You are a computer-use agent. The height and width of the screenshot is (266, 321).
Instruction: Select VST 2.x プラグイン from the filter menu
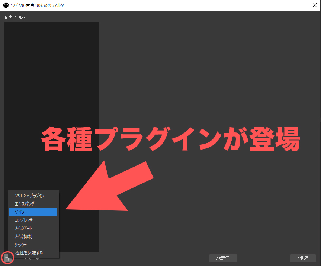pyautogui.click(x=33, y=196)
